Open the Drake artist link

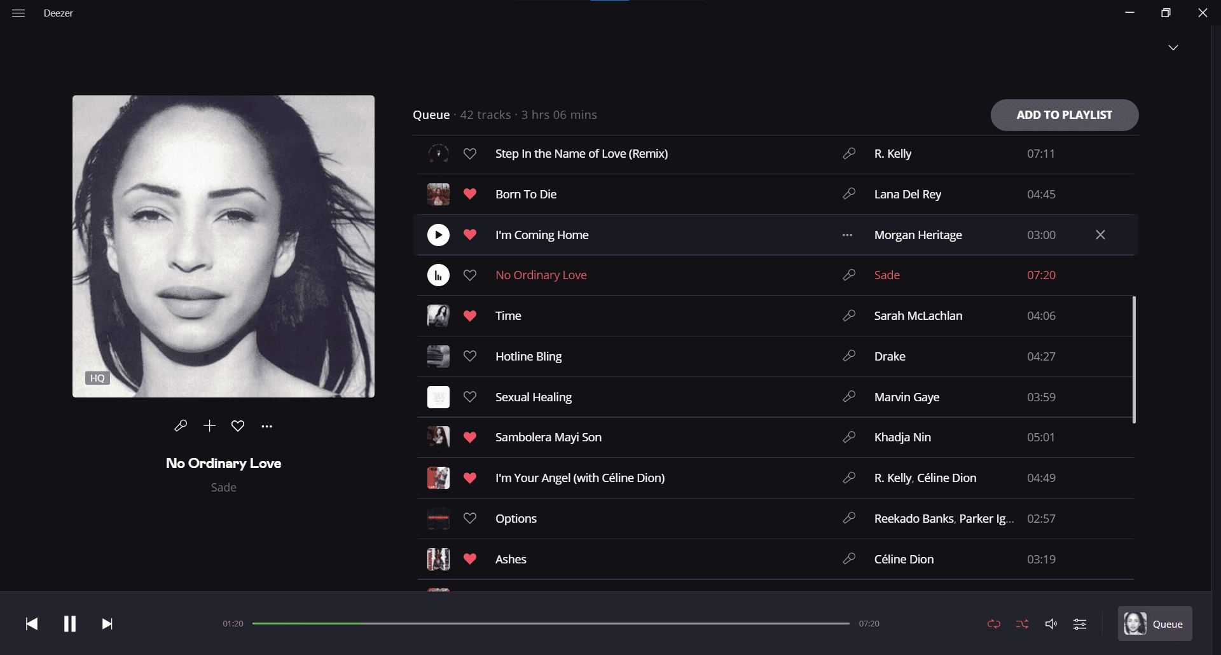point(890,357)
